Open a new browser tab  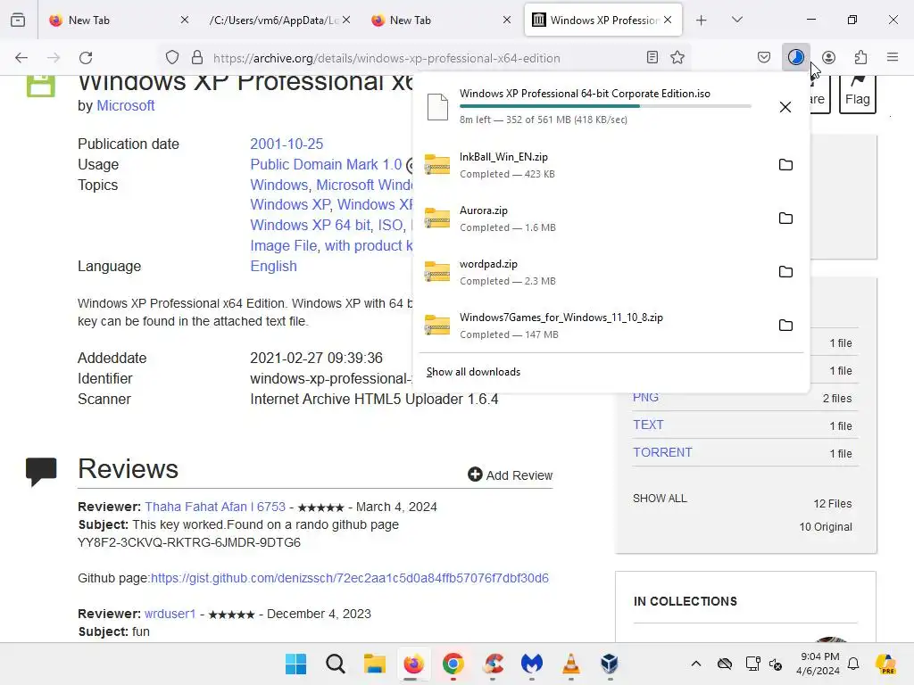tap(702, 21)
